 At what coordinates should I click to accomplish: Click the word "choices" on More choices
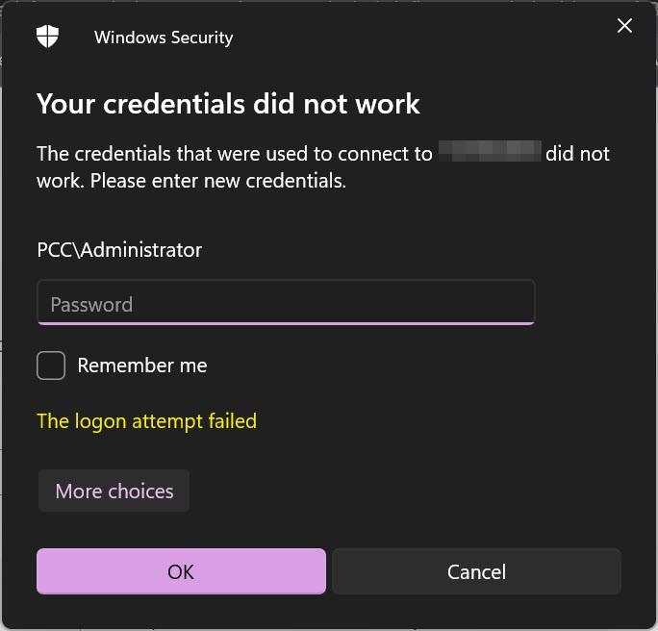[x=141, y=491]
